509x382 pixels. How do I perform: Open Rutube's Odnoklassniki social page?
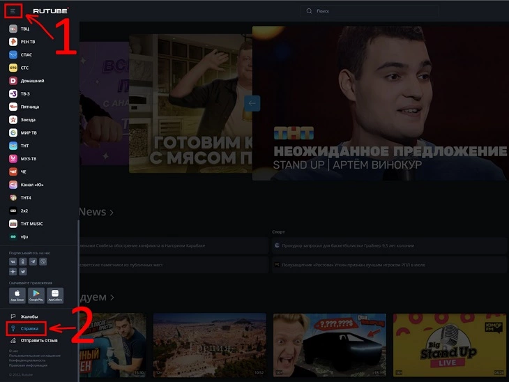23,261
